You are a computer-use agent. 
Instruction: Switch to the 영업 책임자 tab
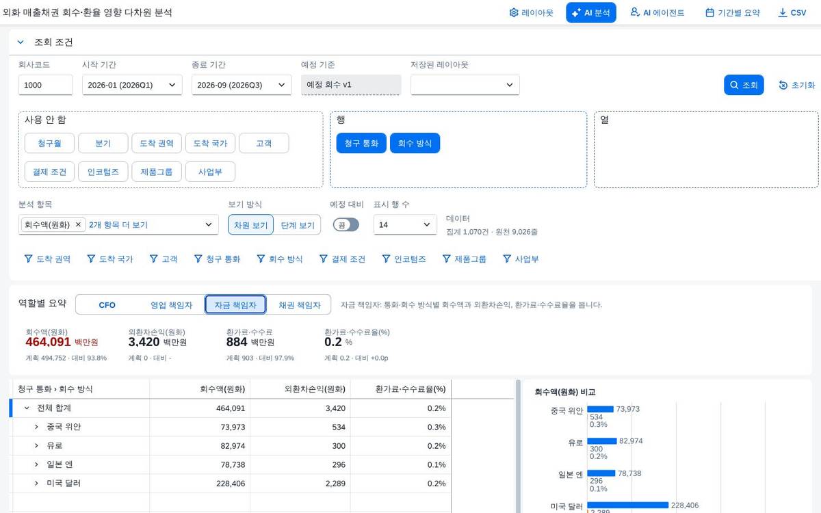pos(172,305)
